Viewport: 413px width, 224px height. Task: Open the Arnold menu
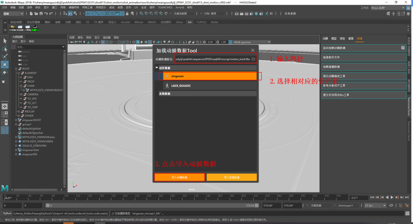tap(179, 7)
